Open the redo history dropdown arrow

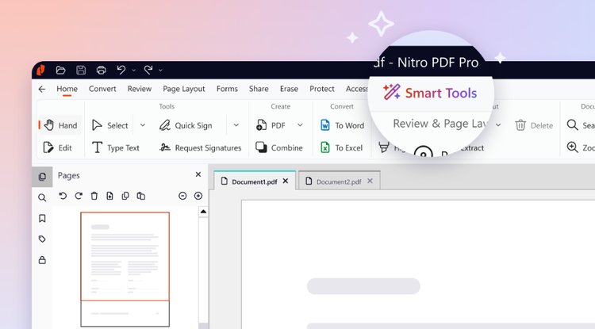point(160,71)
